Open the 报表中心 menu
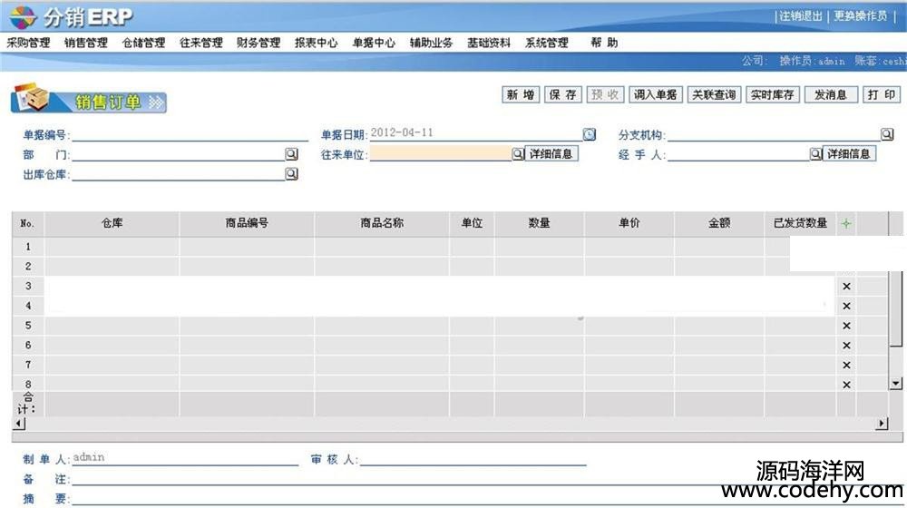The image size is (907, 508). 316,43
